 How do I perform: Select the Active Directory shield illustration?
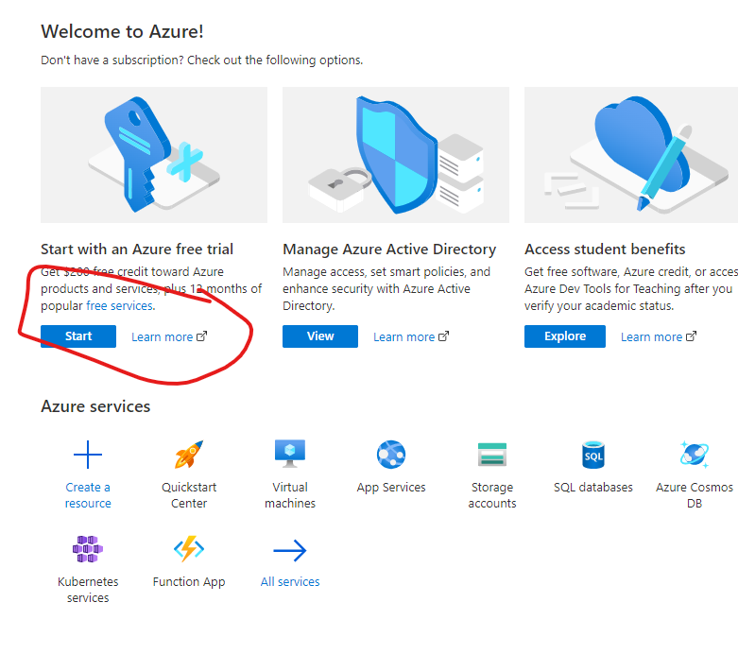396,155
